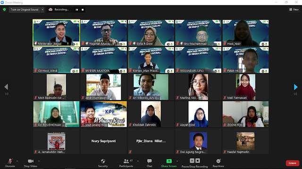Select Ari Wibowo_IAIN video tile

pos(151,87)
